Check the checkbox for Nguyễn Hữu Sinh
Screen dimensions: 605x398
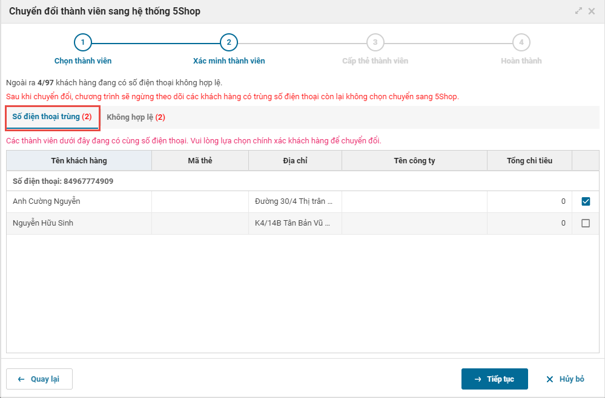point(586,223)
